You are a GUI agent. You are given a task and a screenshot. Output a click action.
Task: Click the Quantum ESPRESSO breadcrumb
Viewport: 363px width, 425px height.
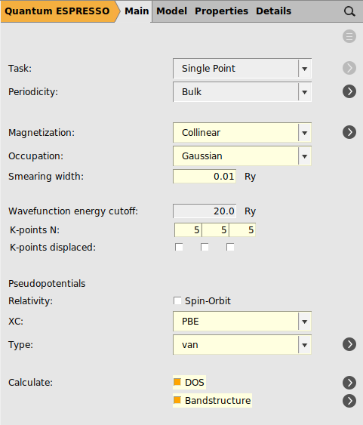(57, 11)
